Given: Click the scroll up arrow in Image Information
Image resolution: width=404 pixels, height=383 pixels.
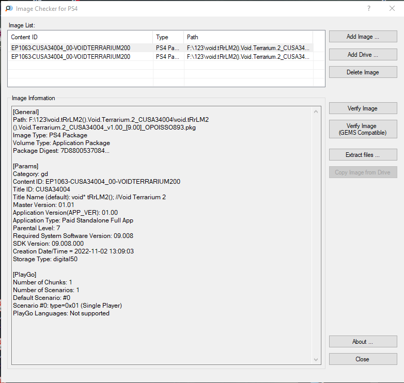Looking at the screenshot, I should 316,111.
